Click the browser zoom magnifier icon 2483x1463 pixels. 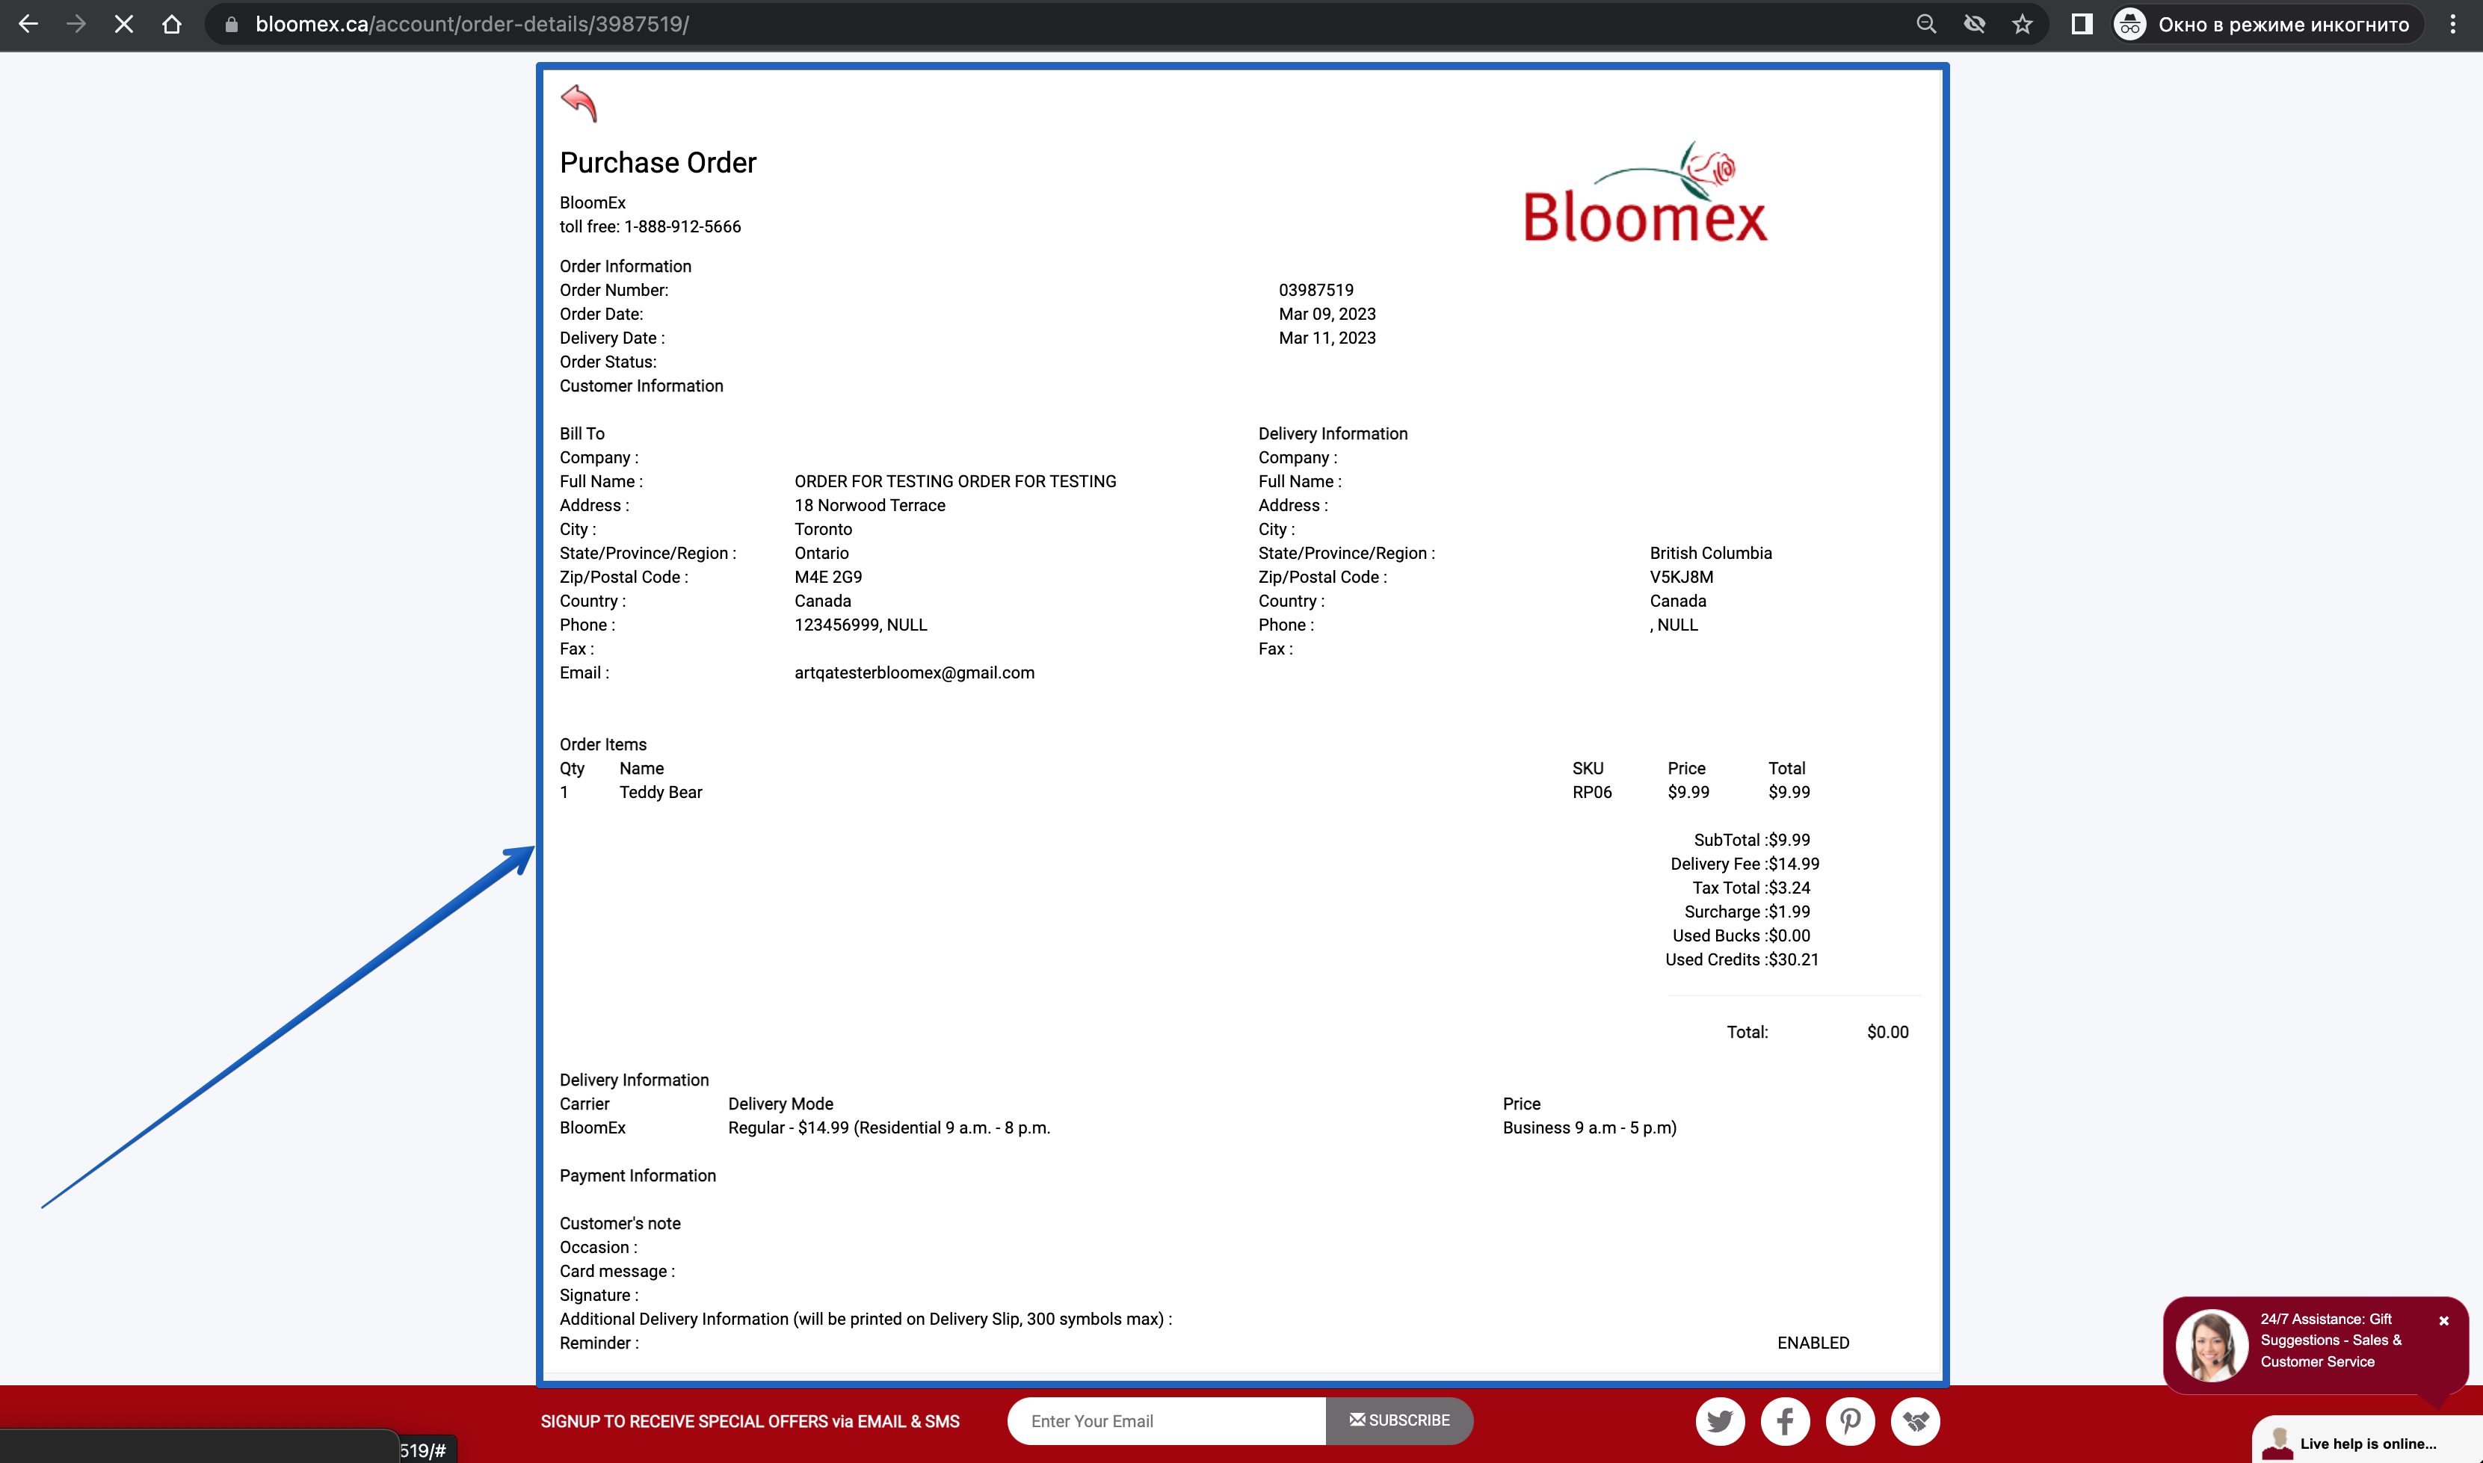[x=1926, y=25]
